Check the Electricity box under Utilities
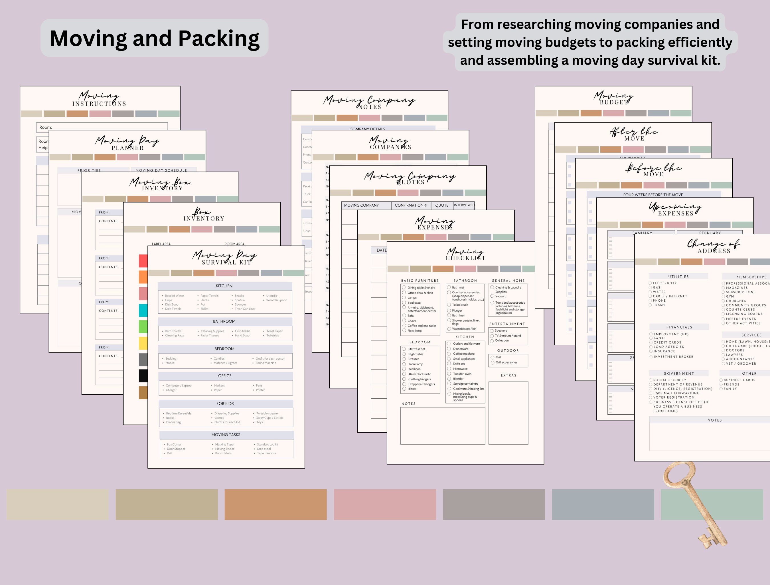Viewport: 770px width, 585px height. click(650, 283)
